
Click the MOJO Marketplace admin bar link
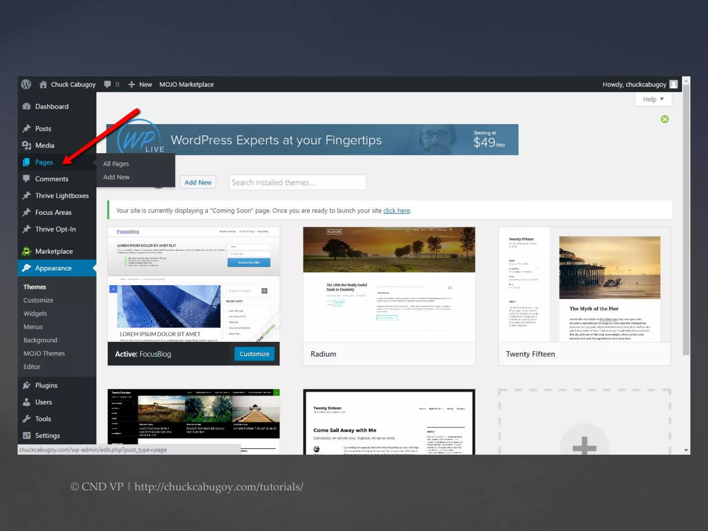click(186, 84)
